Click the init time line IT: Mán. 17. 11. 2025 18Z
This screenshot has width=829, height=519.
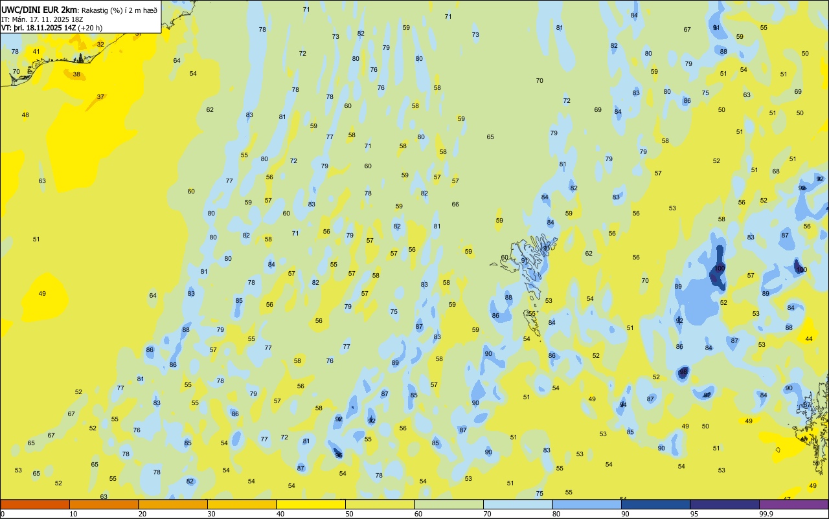point(42,19)
